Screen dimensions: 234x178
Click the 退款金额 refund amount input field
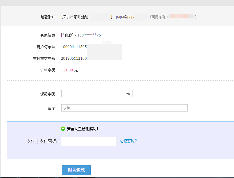(x=97, y=93)
